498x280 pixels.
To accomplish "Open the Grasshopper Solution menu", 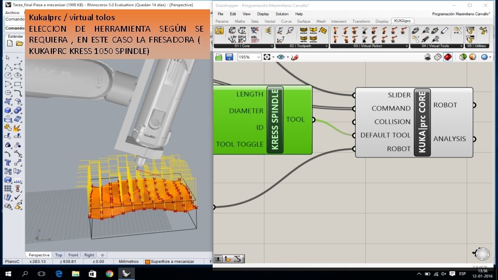I will (x=282, y=14).
